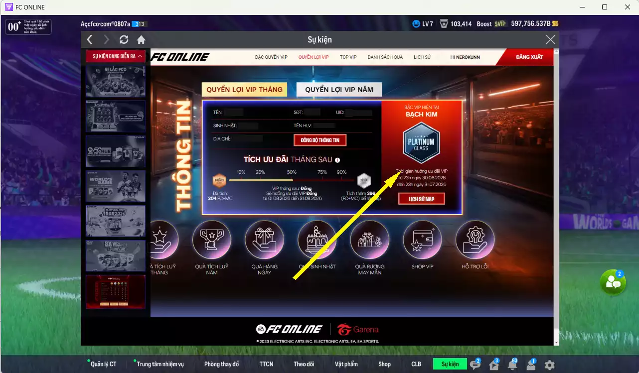Screen dimensions: 639x373
Task: Open chat messages icon in bottom bar
Action: [x=475, y=365]
